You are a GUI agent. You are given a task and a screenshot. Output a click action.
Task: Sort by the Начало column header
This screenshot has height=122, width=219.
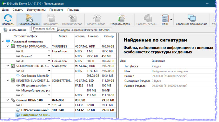(x=93, y=36)
